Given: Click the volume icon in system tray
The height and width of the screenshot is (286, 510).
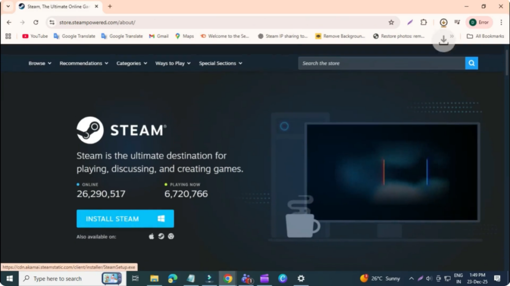Looking at the screenshot, I should (429, 279).
